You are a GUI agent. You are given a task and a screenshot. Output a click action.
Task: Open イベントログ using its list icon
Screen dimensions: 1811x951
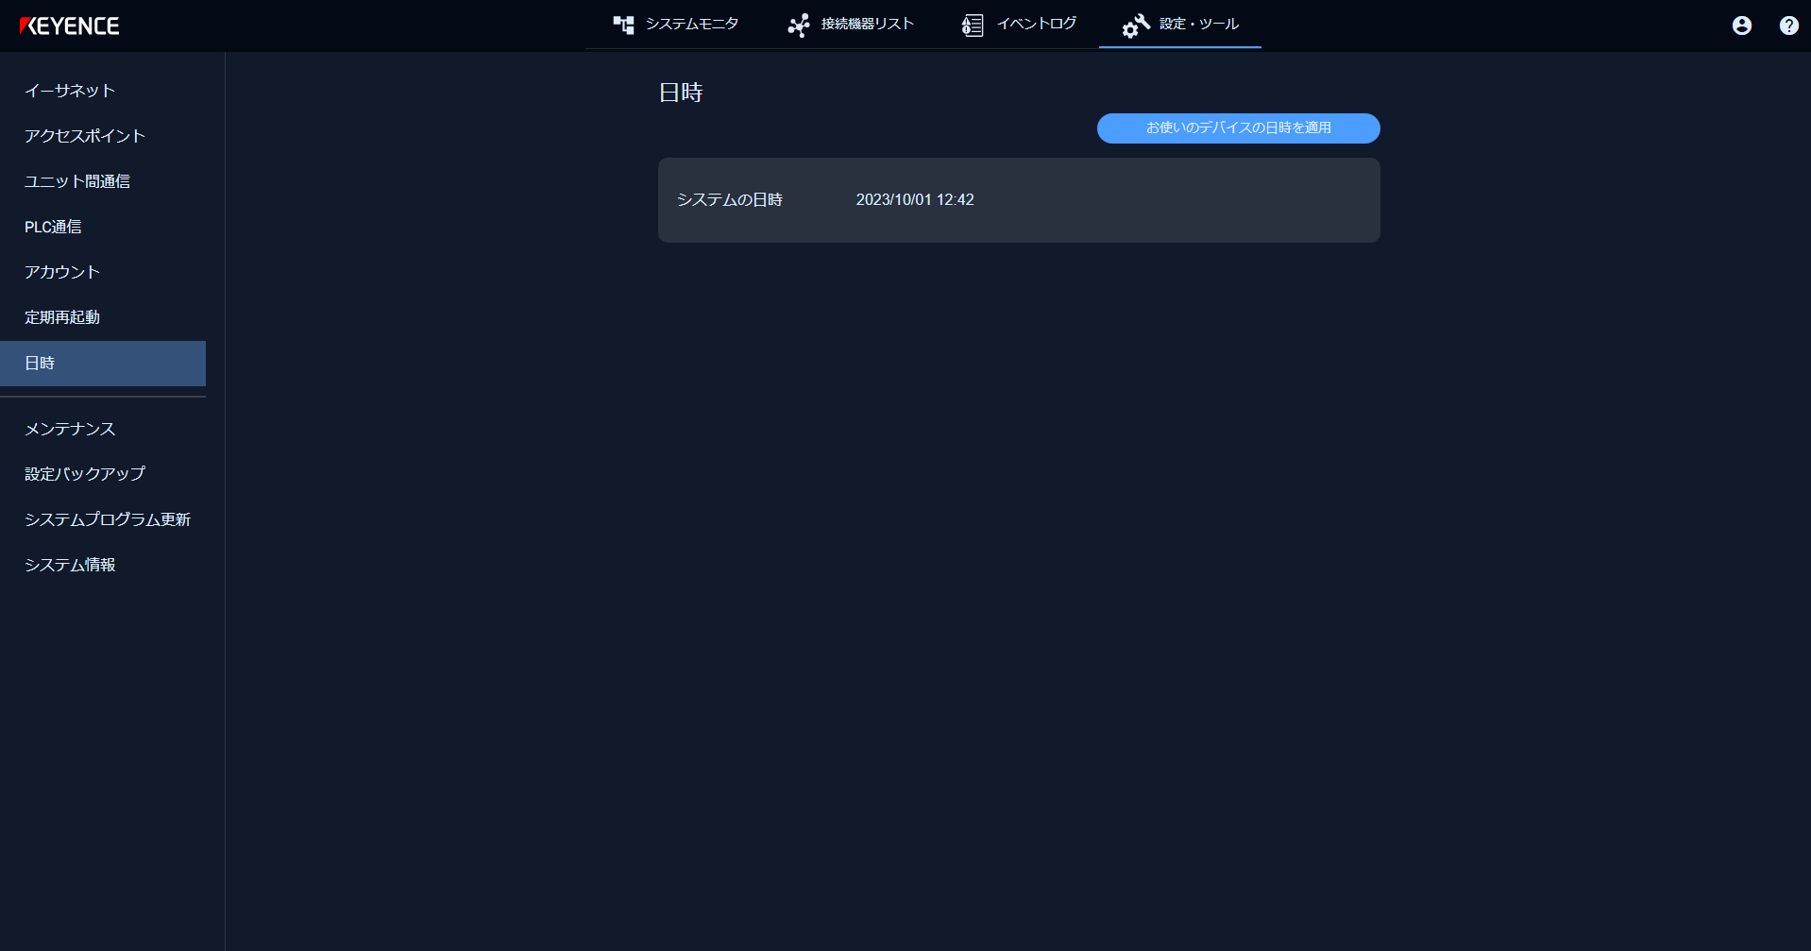(971, 25)
